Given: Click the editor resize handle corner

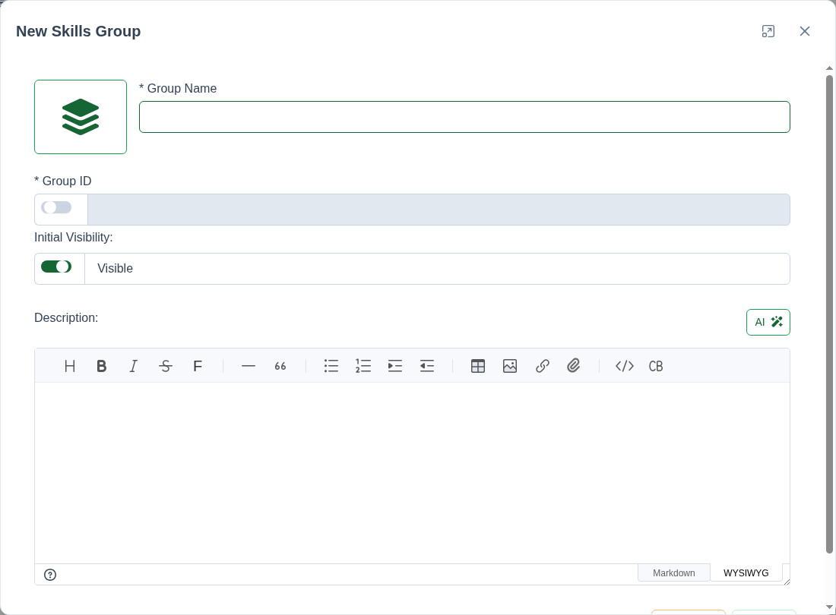Looking at the screenshot, I should tap(787, 582).
